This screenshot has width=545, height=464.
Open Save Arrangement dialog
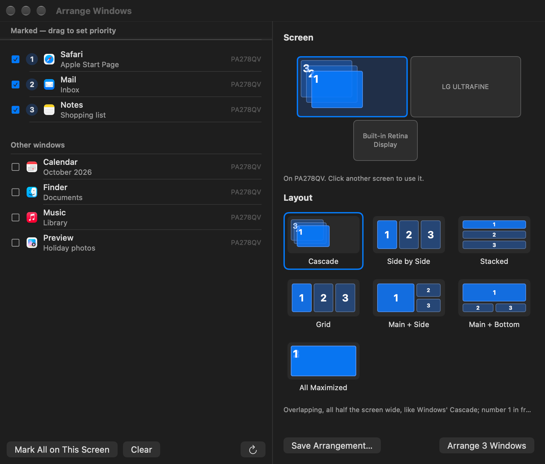pos(332,446)
